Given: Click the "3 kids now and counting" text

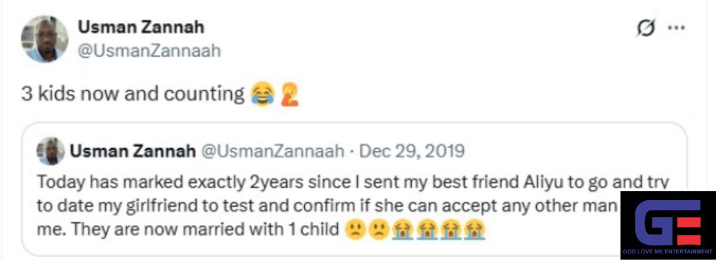Looking at the screenshot, I should [132, 94].
